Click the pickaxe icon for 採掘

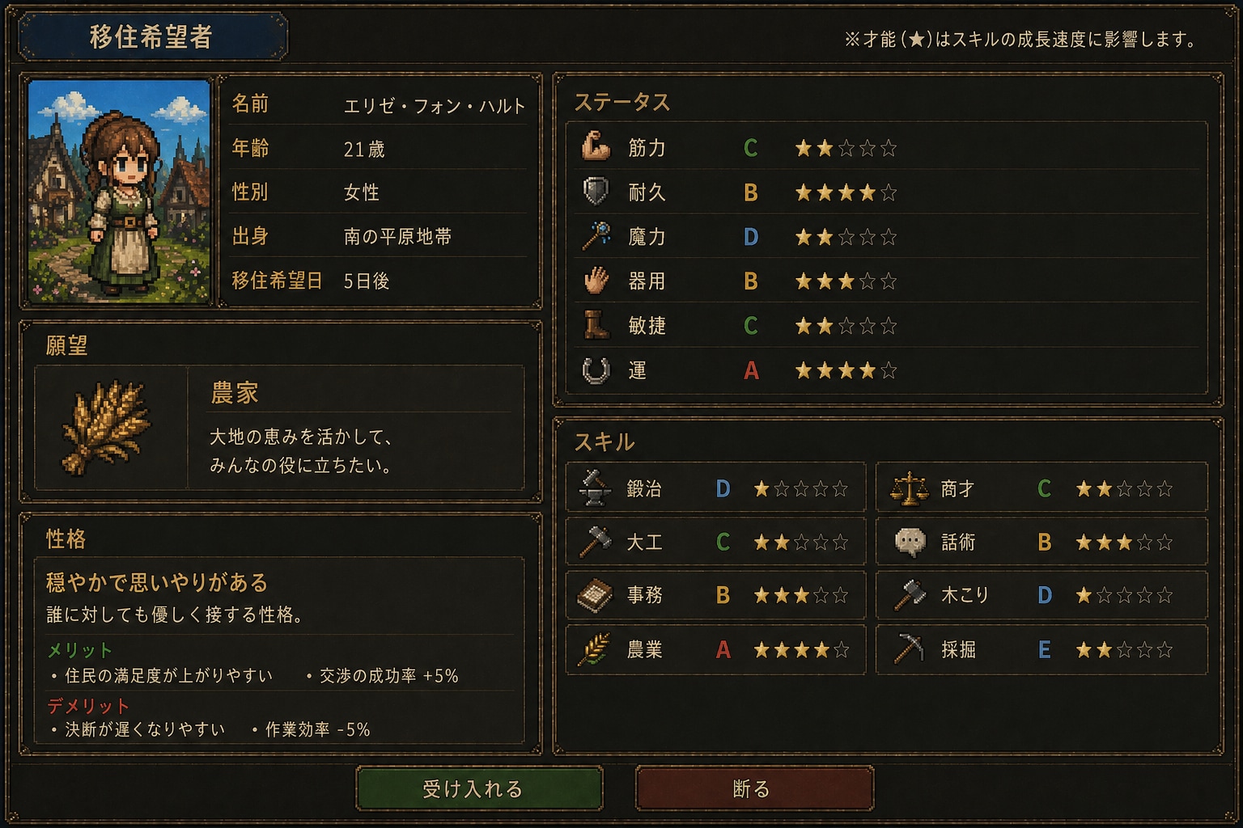point(910,648)
